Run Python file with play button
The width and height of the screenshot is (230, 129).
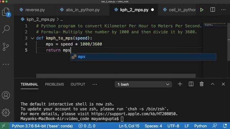click(x=202, y=10)
